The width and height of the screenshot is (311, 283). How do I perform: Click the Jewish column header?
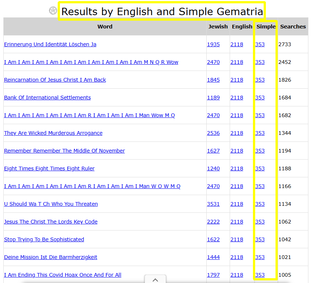[x=218, y=26]
